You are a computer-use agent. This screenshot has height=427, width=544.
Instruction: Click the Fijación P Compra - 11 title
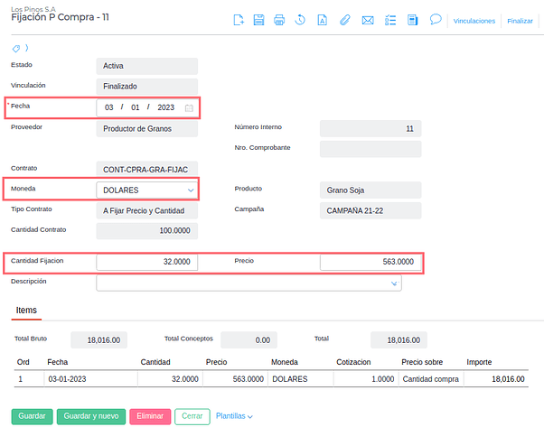click(60, 17)
